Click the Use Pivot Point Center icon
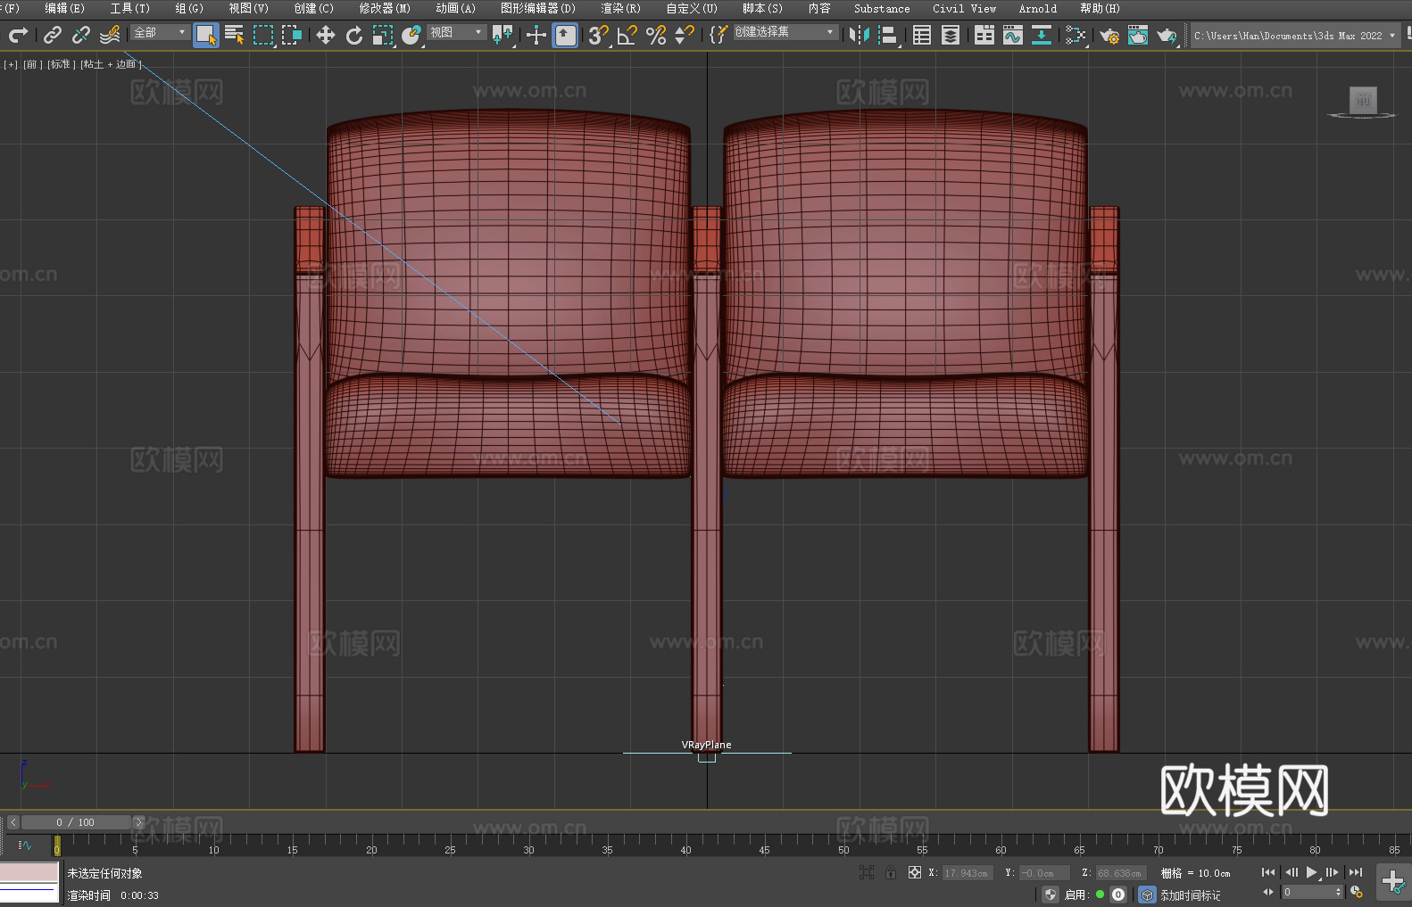Screen dimensions: 1412x907 (503, 35)
